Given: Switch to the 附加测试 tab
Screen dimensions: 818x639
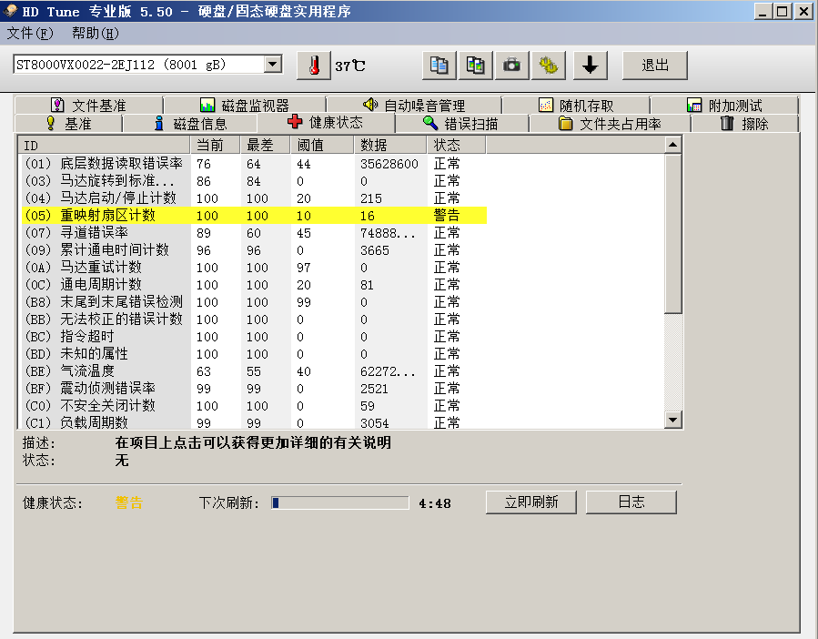Looking at the screenshot, I should pos(724,106).
